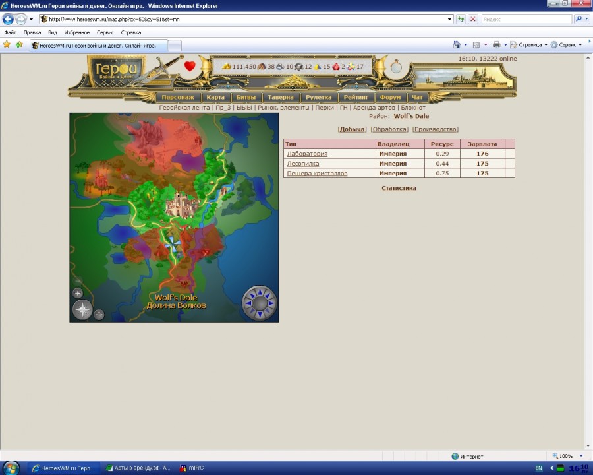This screenshot has width=593, height=475.
Task: Open a new blank browser tab
Action: [x=175, y=46]
